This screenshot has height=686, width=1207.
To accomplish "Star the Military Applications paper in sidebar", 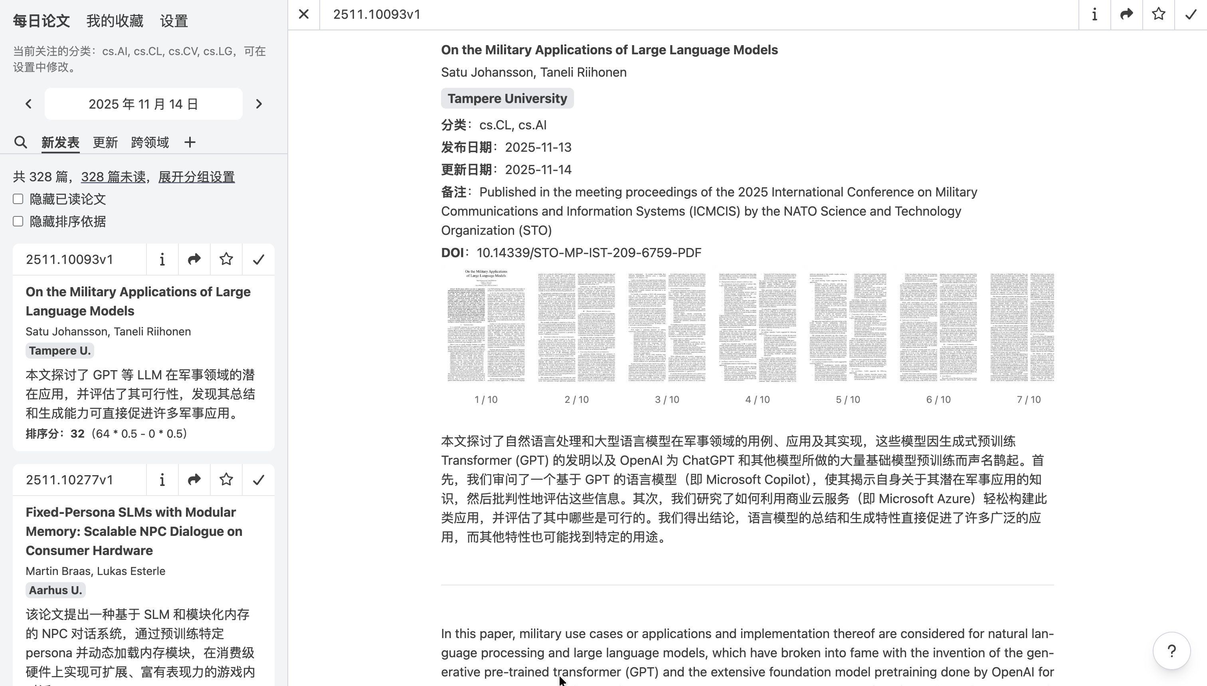I will [226, 259].
